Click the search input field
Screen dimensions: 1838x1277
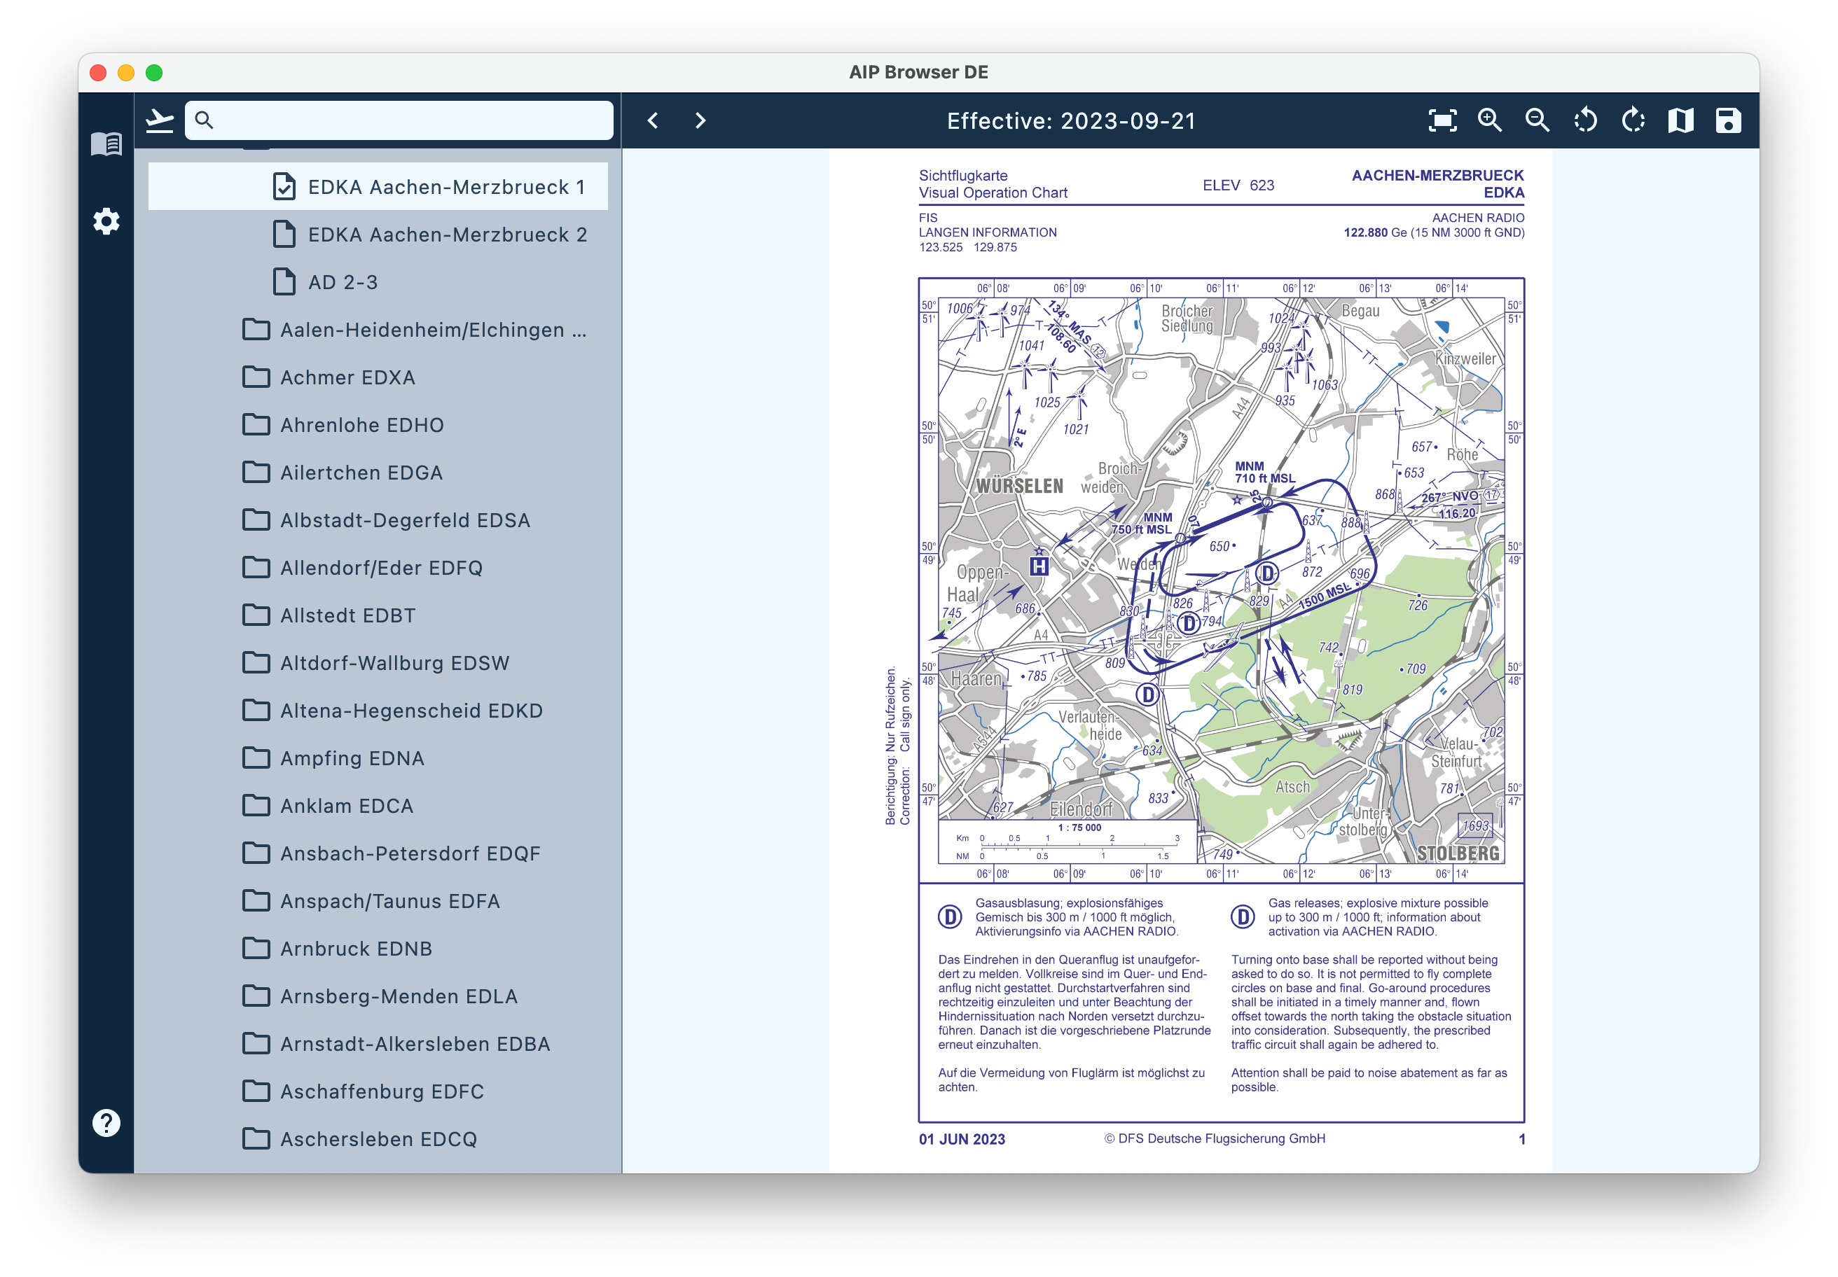(408, 121)
